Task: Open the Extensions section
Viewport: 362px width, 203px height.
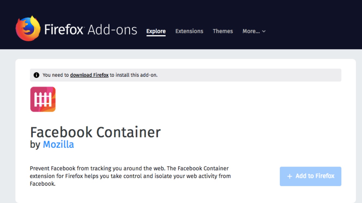Action: tap(189, 31)
